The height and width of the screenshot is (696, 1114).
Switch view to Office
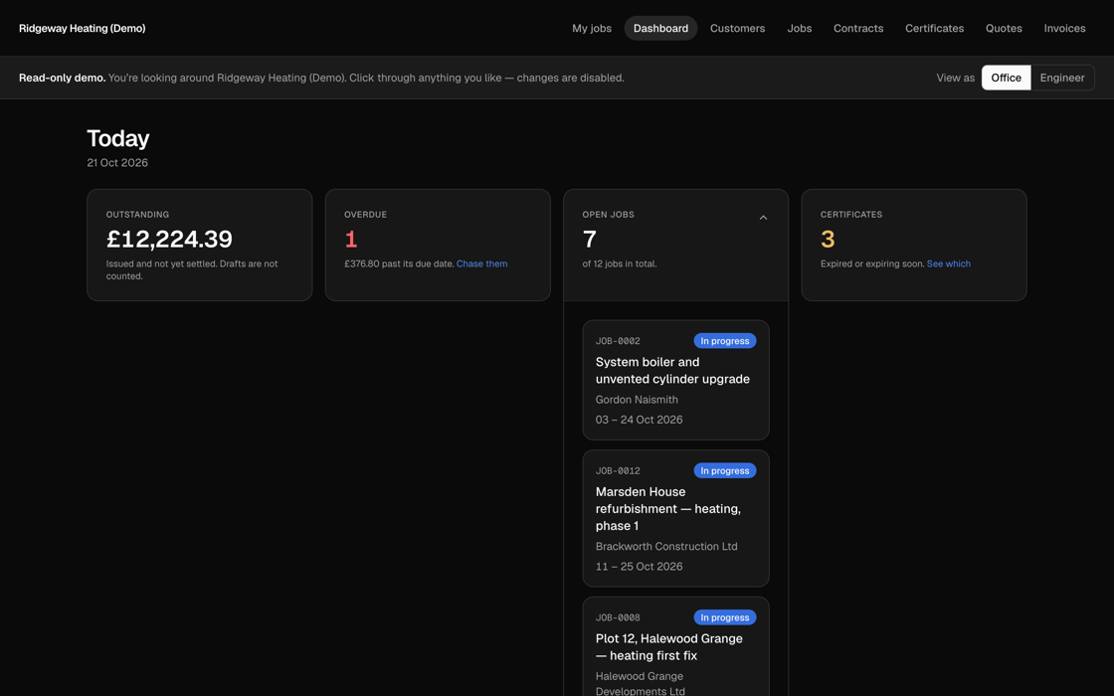tap(1006, 78)
